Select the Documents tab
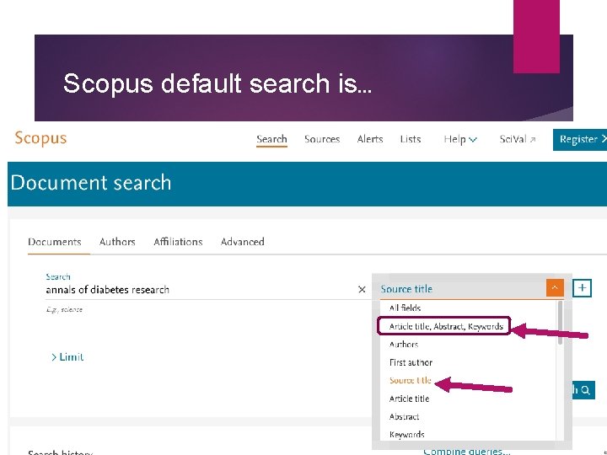The height and width of the screenshot is (455, 607). click(55, 242)
